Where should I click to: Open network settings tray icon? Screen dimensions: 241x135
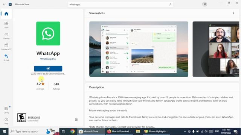(202, 131)
